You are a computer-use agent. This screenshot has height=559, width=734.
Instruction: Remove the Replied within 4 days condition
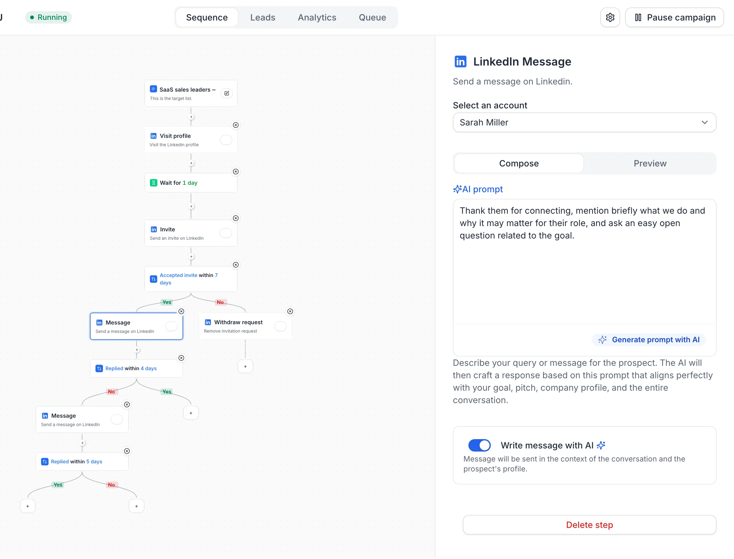coord(181,358)
